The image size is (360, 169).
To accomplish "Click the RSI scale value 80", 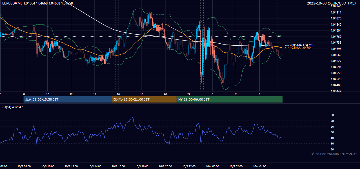I will [332, 115].
